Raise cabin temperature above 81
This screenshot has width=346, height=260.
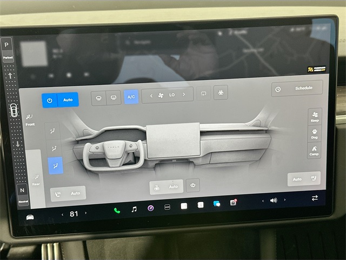85,213
